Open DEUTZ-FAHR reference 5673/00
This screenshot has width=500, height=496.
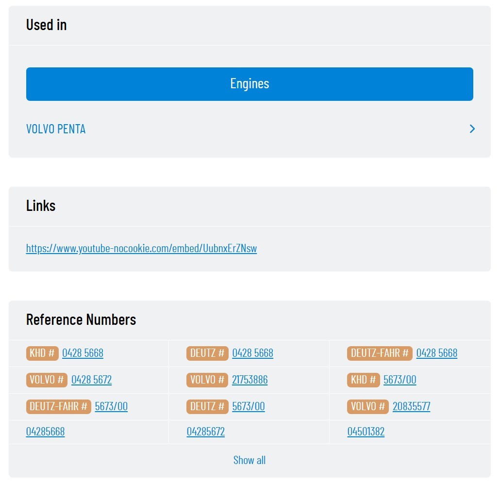(111, 406)
